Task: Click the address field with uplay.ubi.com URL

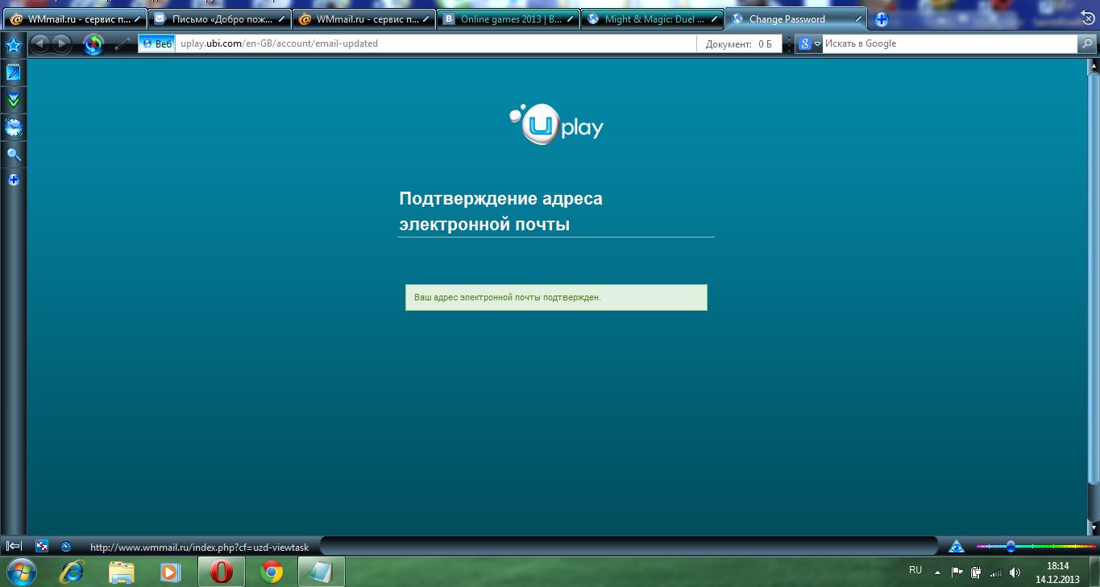Action: pyautogui.click(x=436, y=43)
